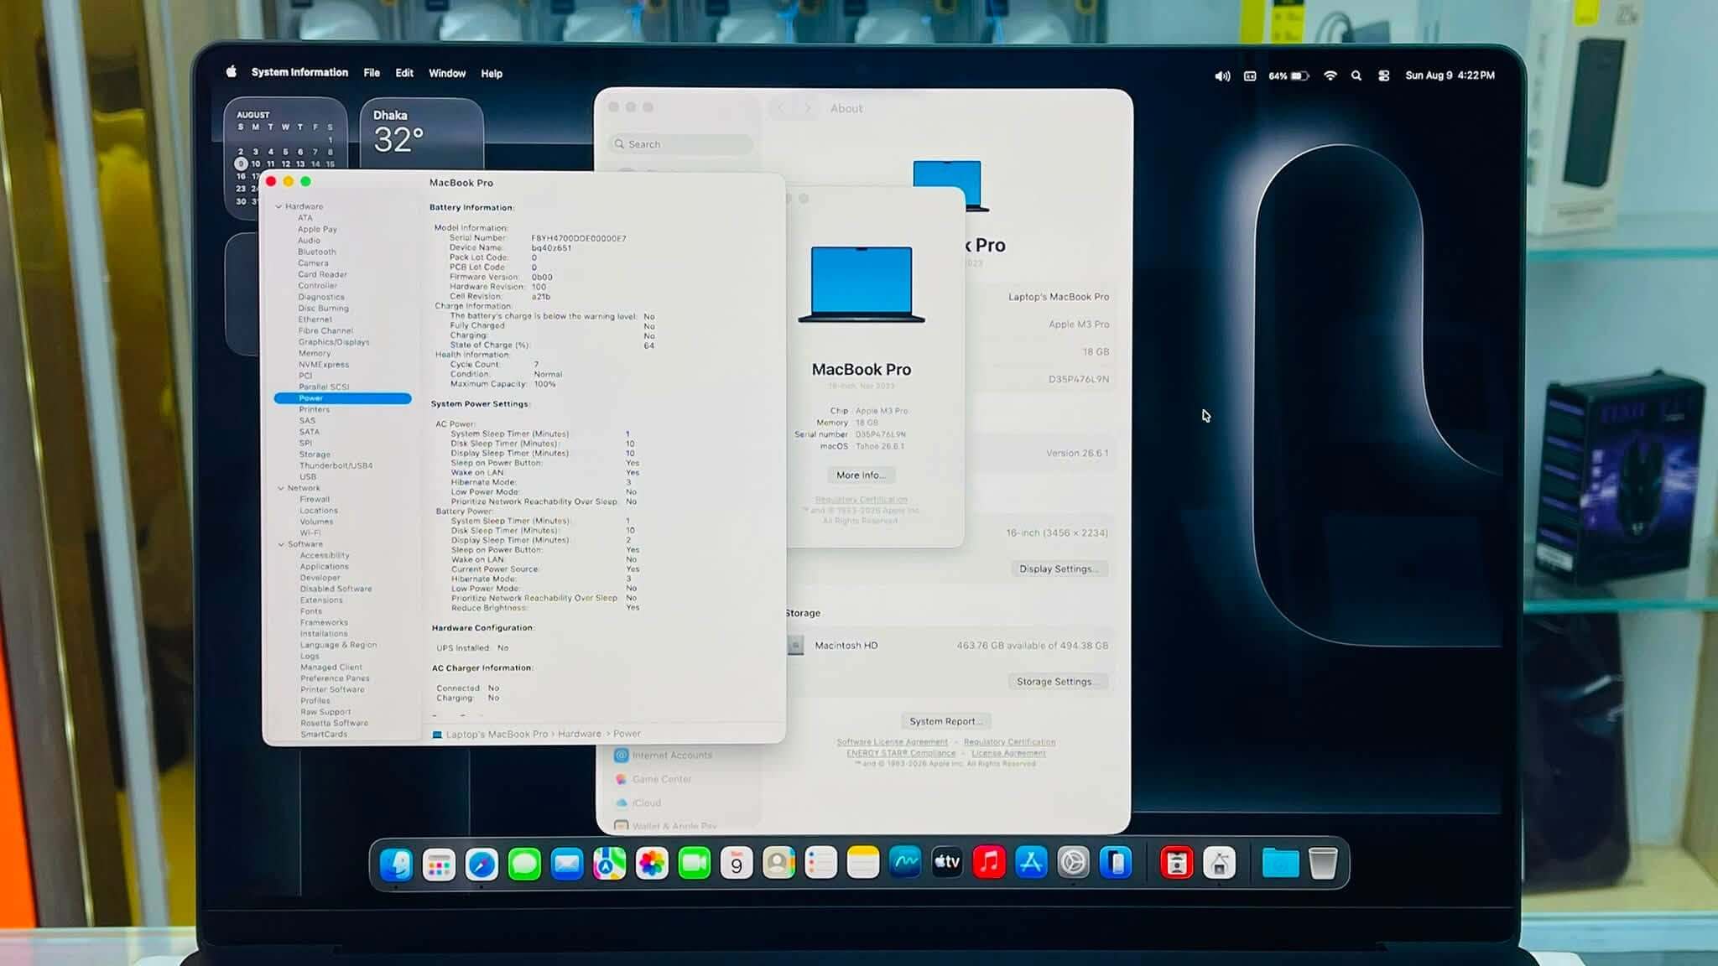Screen dimensions: 1718x966
Task: Launch Safari from the Dock
Action: [482, 864]
